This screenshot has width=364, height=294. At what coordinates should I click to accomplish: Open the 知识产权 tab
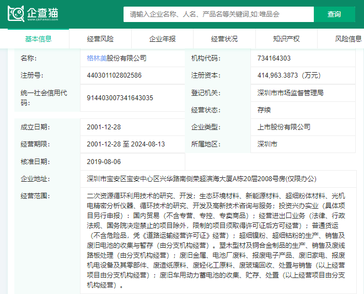[286, 39]
